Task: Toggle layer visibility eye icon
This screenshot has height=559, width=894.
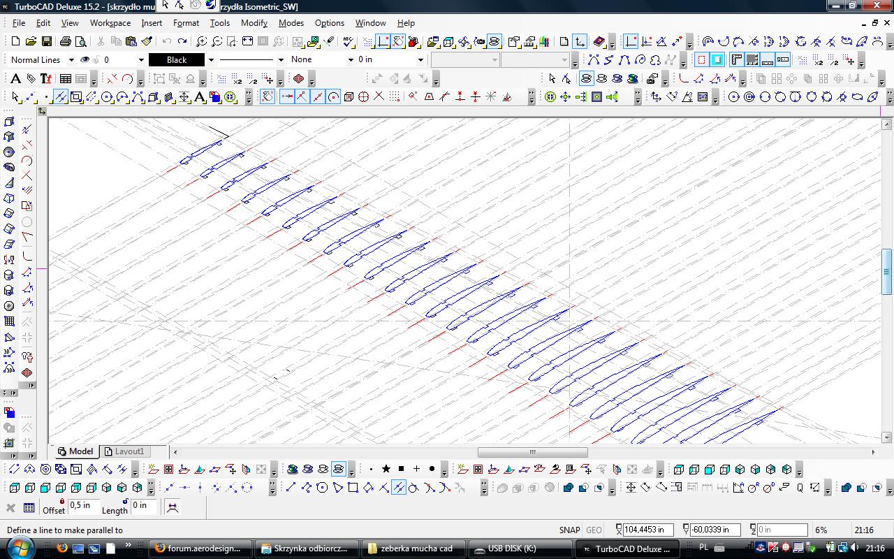Action: point(85,60)
